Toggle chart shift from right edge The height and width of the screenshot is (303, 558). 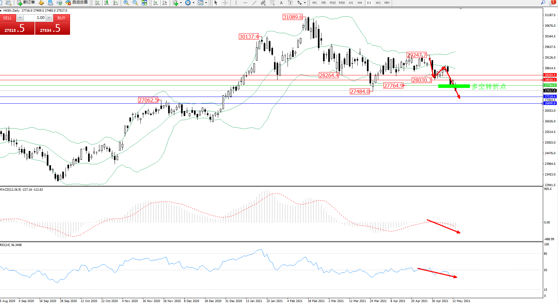(x=165, y=3)
